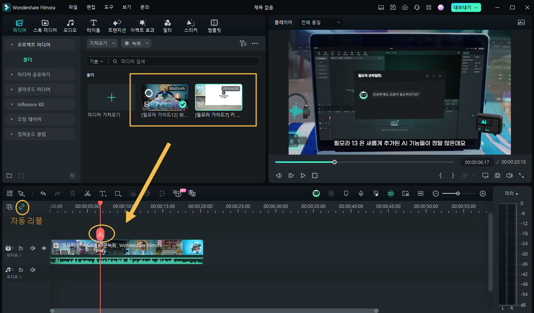The image size is (534, 313).
Task: Click the Undo arrow in timeline toolbar
Action: click(43, 193)
